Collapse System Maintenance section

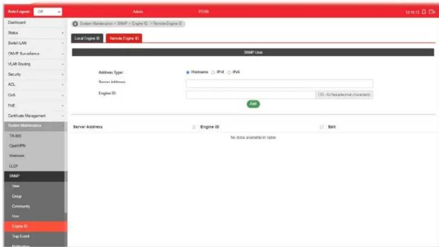35,126
